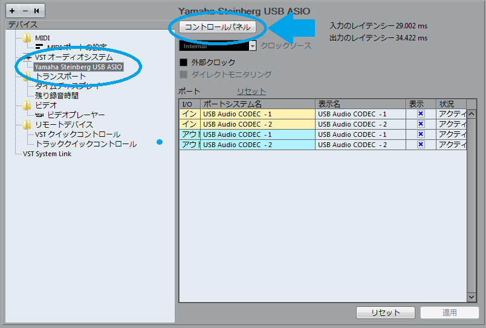Click the plus add device button

click(x=12, y=11)
